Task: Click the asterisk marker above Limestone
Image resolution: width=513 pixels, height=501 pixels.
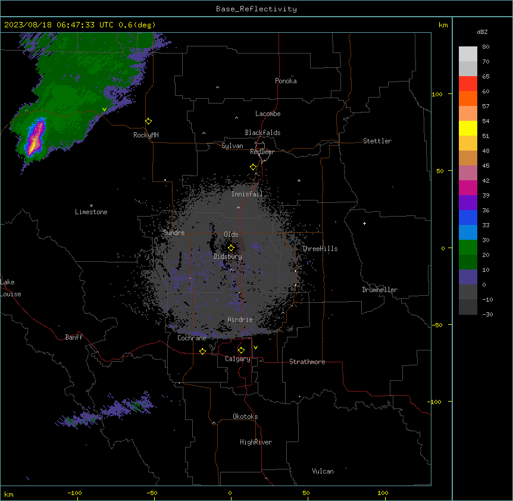Action: (x=91, y=206)
